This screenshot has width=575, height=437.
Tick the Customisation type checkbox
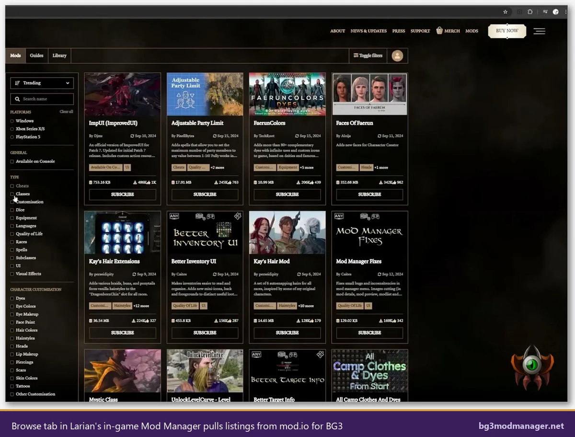pos(12,202)
